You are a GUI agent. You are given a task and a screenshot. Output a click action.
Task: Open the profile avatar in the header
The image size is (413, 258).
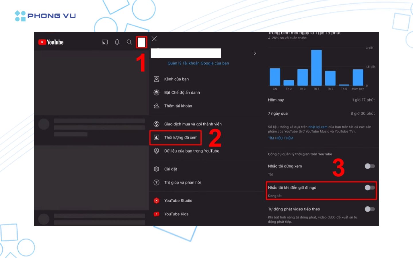[x=141, y=42]
